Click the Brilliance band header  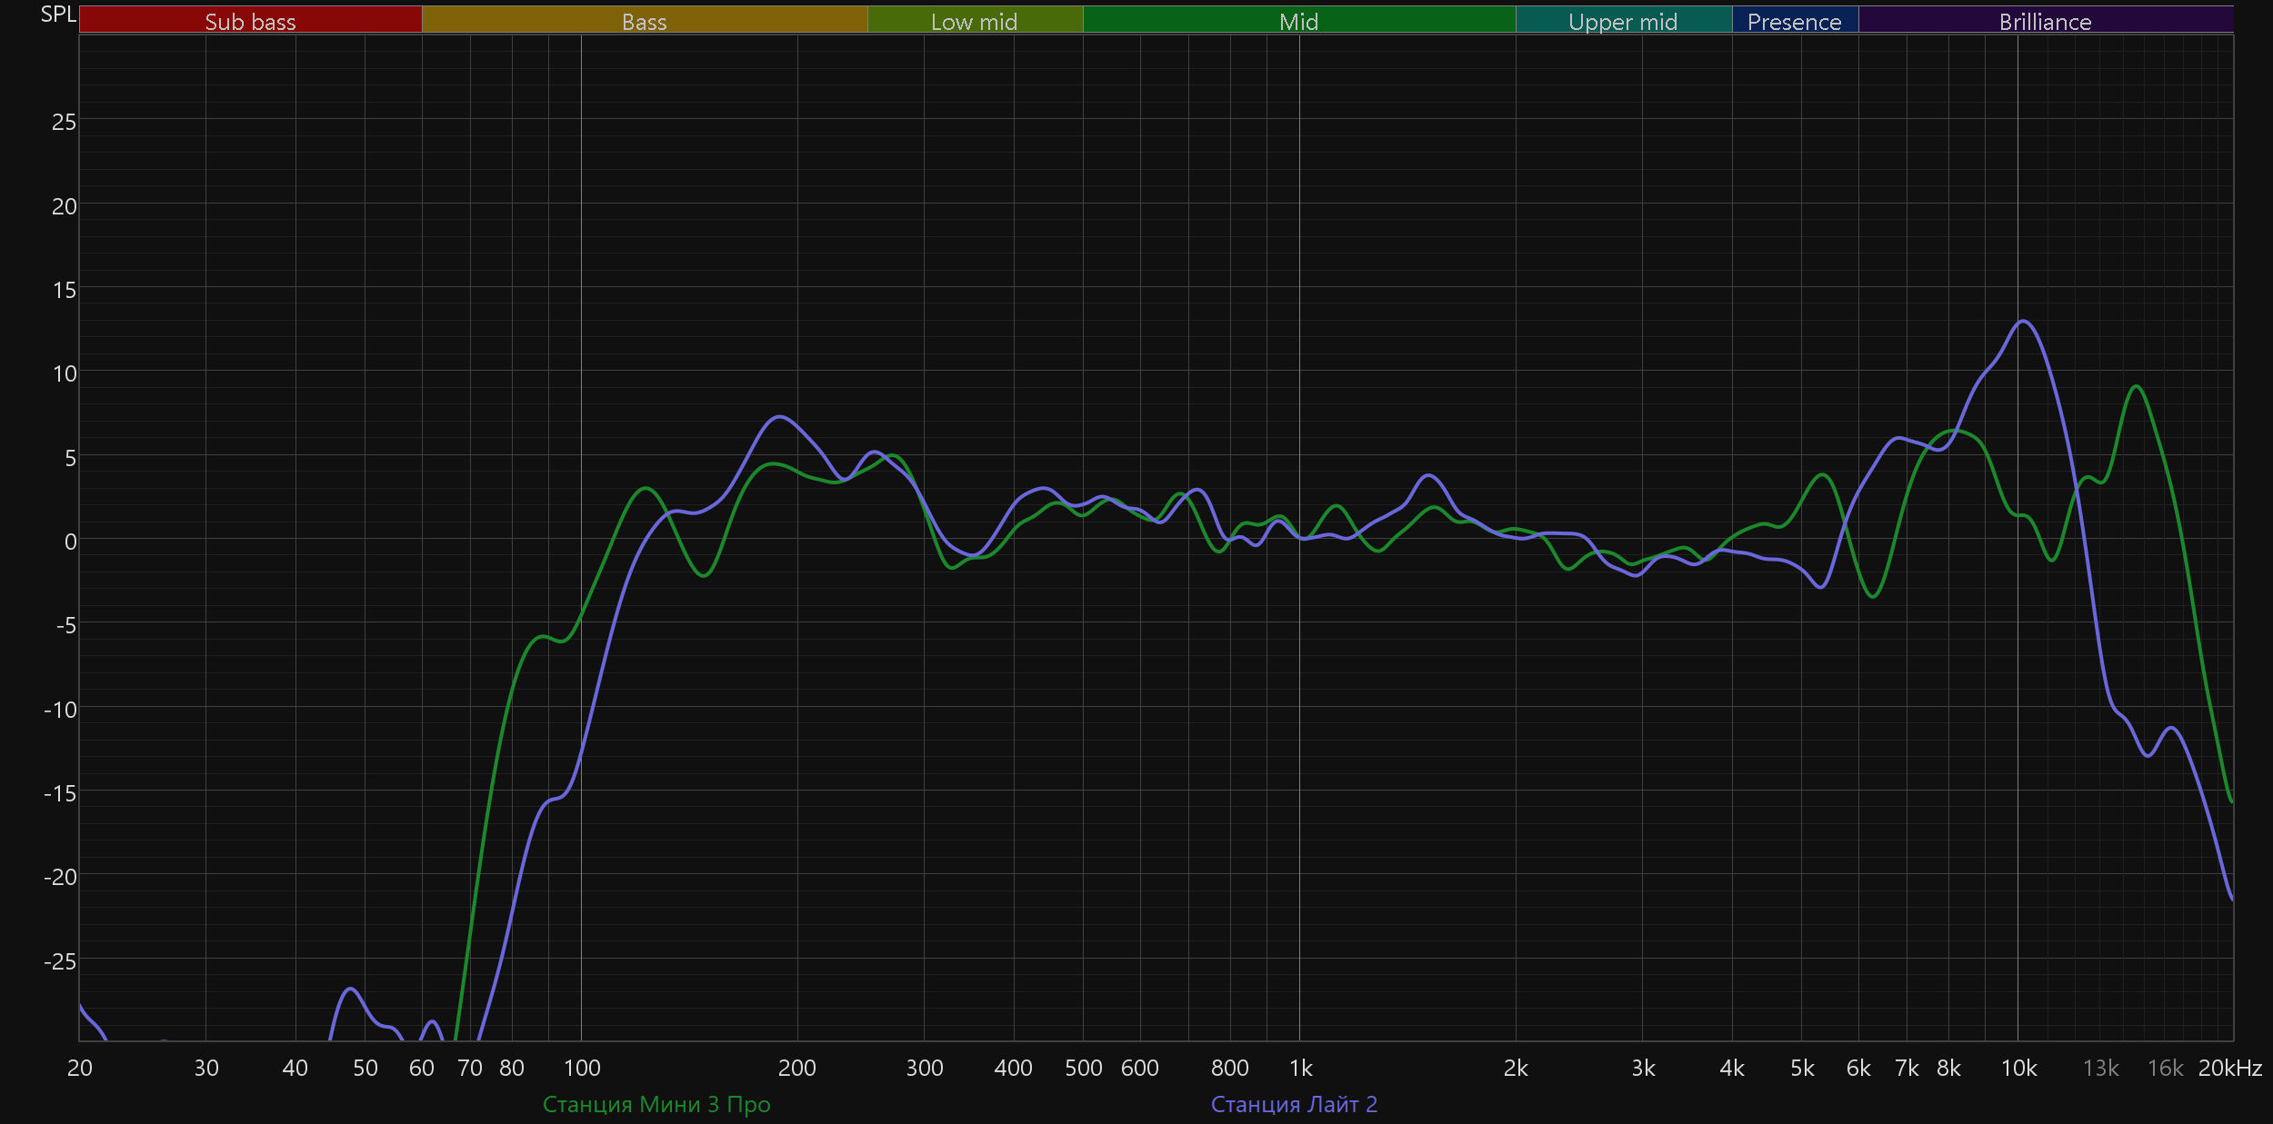[2045, 21]
